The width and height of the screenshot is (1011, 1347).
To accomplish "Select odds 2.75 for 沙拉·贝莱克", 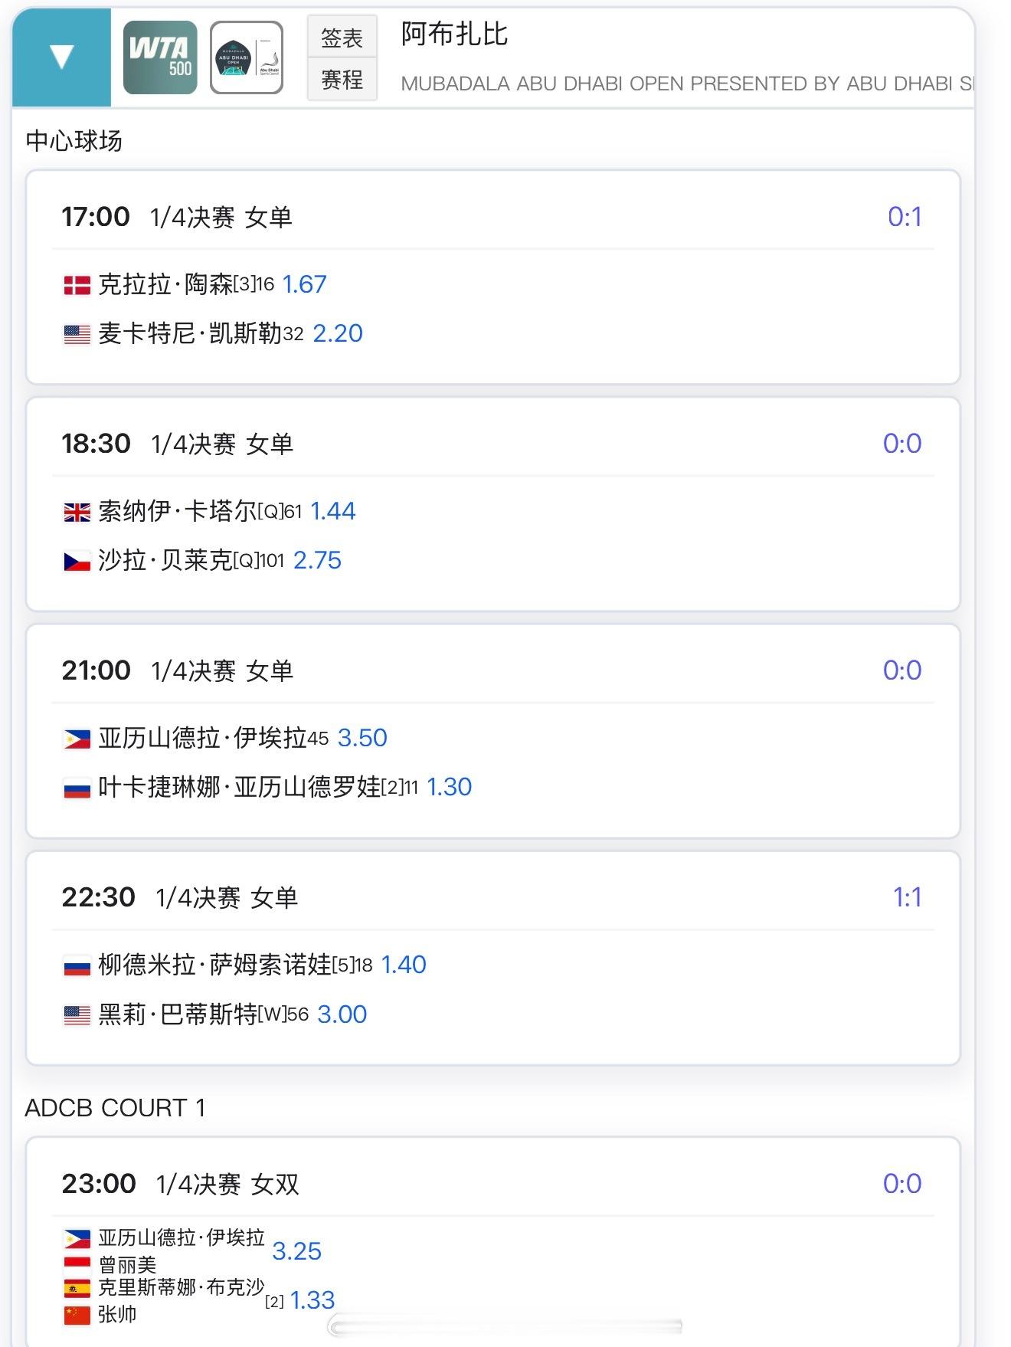I will pos(317,560).
